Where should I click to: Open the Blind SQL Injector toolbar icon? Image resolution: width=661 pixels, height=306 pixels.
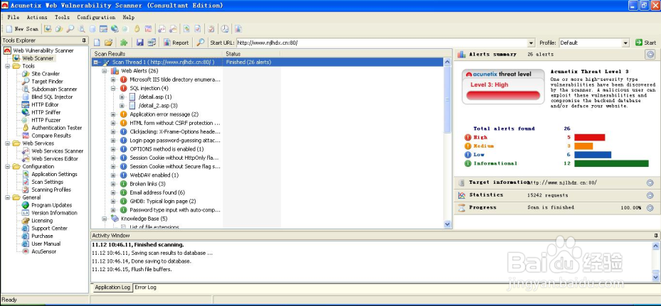click(92, 29)
